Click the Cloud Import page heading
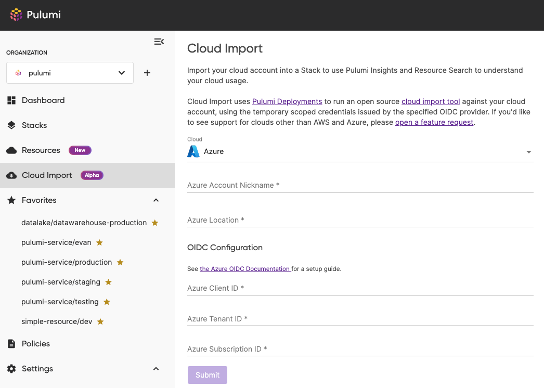This screenshot has width=544, height=388. click(225, 48)
